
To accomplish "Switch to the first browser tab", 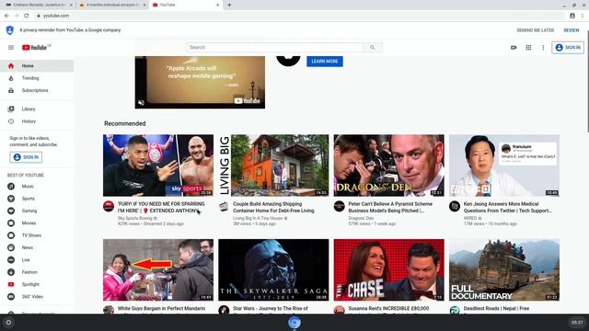I will click(x=38, y=5).
